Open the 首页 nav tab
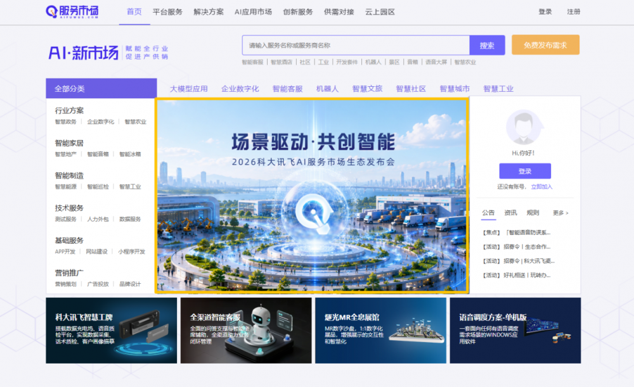Viewport: 634px width, 387px height. [134, 11]
